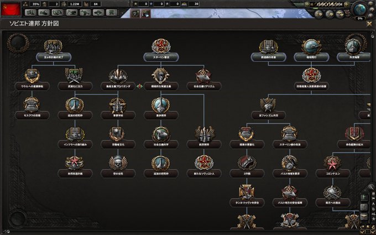Click the 35% stability value
The image size is (376, 235).
[36, 4]
